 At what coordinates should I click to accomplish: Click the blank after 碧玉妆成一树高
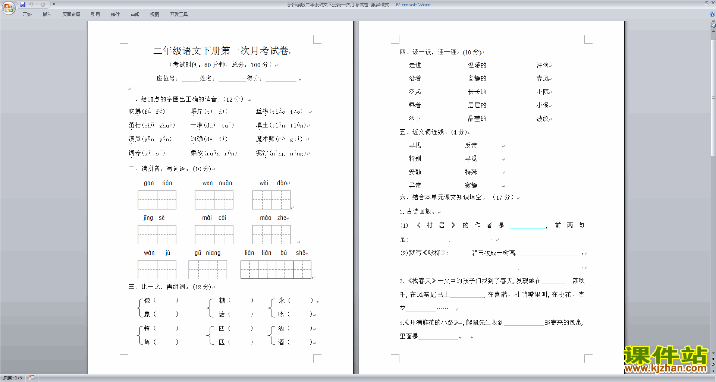click(549, 253)
